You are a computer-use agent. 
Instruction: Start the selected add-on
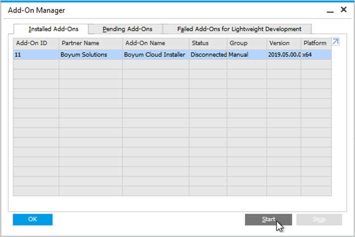pos(268,220)
